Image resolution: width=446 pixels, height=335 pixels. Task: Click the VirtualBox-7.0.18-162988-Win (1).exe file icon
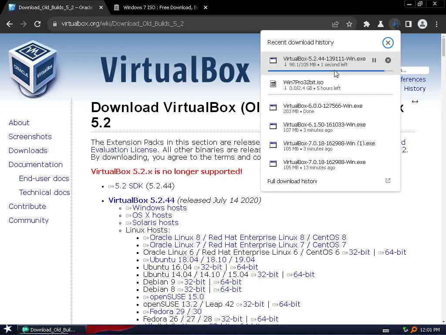pyautogui.click(x=273, y=145)
